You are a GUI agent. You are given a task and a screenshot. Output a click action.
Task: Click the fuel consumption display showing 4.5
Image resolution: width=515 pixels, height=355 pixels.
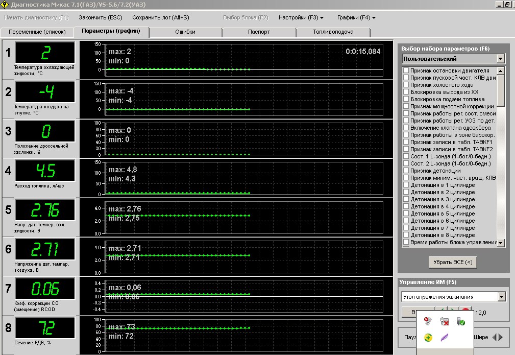point(45,170)
